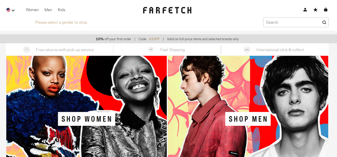Open the account profile icon

click(x=305, y=10)
